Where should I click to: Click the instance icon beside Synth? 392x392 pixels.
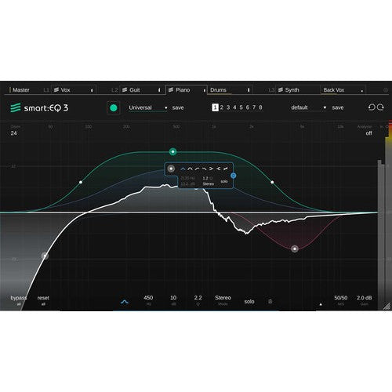tap(281, 90)
